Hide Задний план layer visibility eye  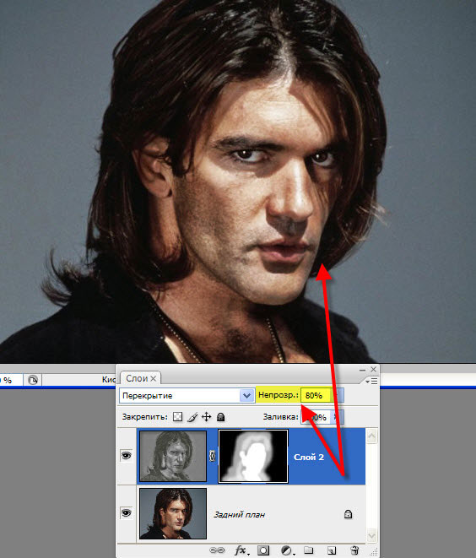[126, 512]
